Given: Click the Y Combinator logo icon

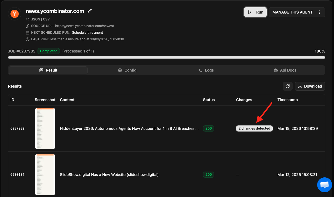Looking at the screenshot, I should click(x=15, y=14).
